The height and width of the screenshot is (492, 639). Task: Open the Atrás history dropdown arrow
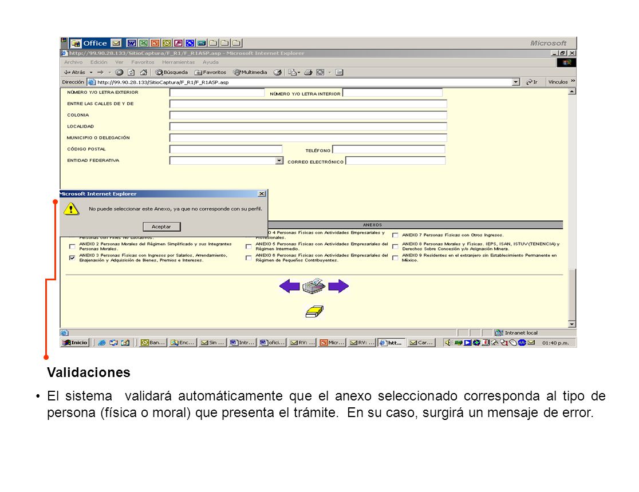pos(91,73)
